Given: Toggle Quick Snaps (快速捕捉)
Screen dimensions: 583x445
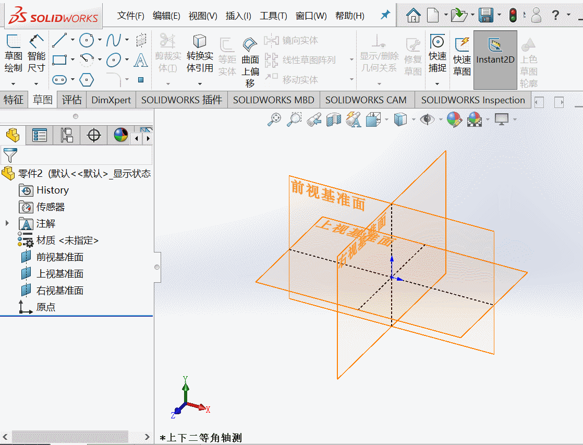Looking at the screenshot, I should [437, 53].
